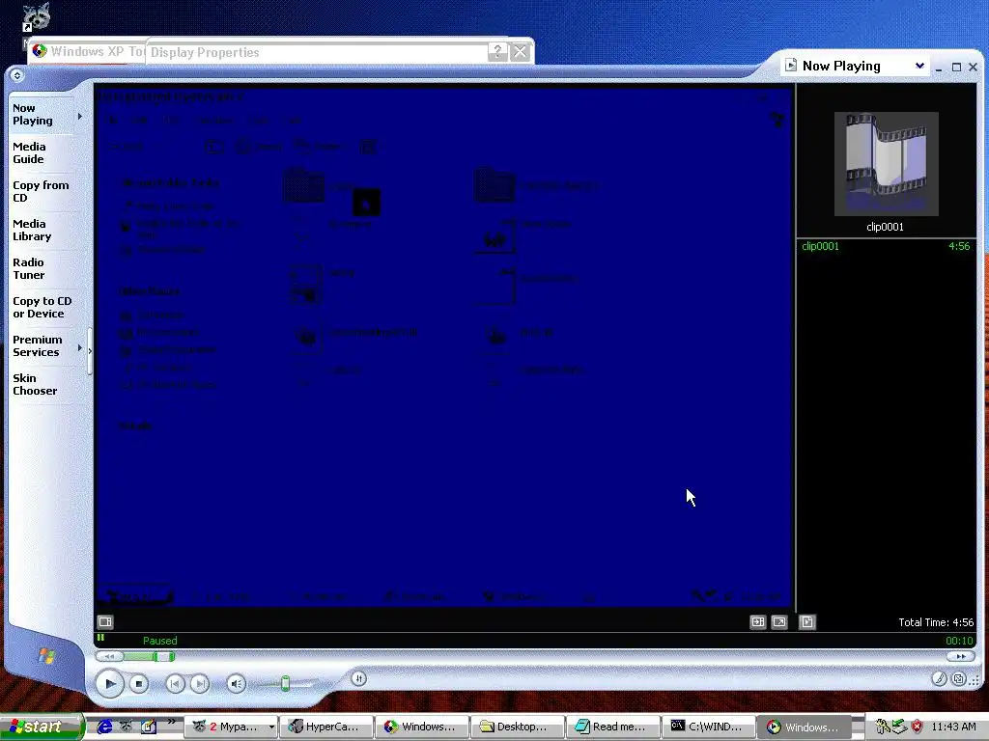Open the Radio Tuner tab
Screen dimensions: 989x741
tap(42, 268)
